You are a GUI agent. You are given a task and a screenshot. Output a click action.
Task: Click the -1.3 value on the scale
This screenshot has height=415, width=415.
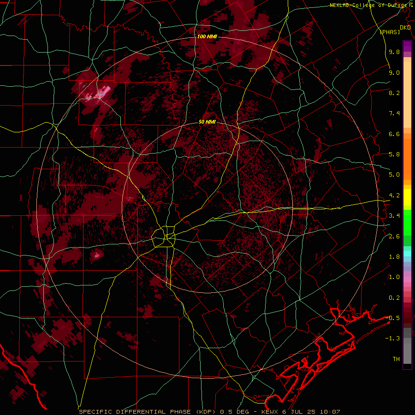click(392, 338)
